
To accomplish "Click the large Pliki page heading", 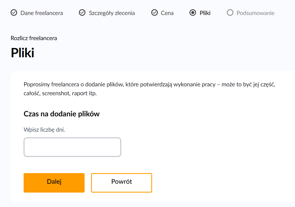I will click(x=22, y=53).
